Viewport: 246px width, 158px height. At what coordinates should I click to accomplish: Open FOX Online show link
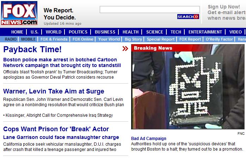click(x=83, y=39)
